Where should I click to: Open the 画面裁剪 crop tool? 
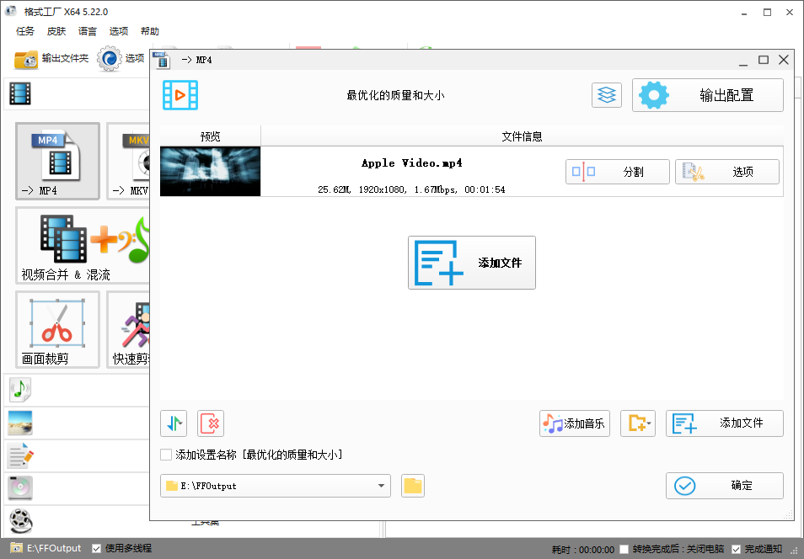57,329
